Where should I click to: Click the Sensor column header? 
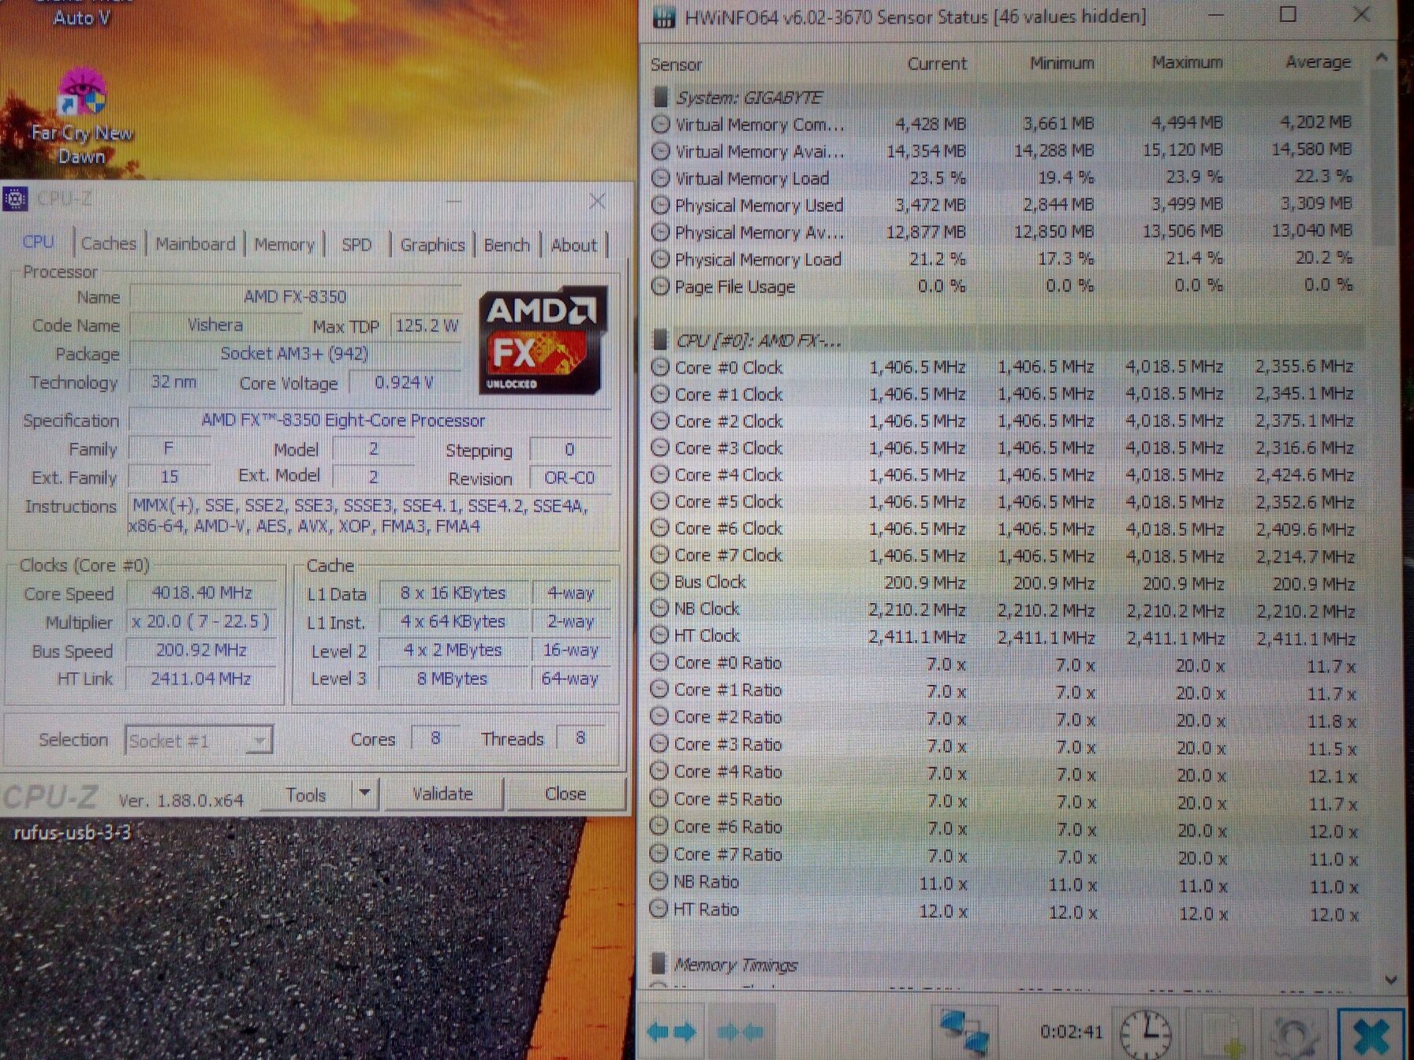point(676,65)
